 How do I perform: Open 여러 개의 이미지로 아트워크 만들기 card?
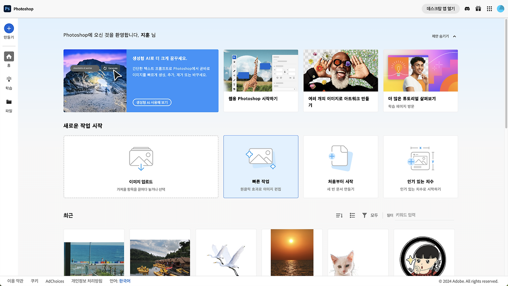pyautogui.click(x=341, y=81)
